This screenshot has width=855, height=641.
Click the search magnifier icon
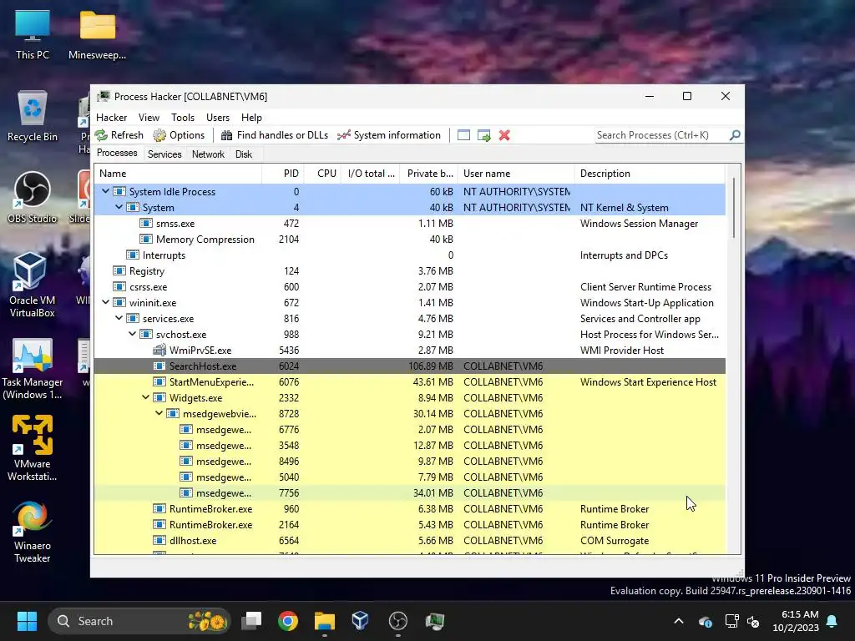click(735, 134)
